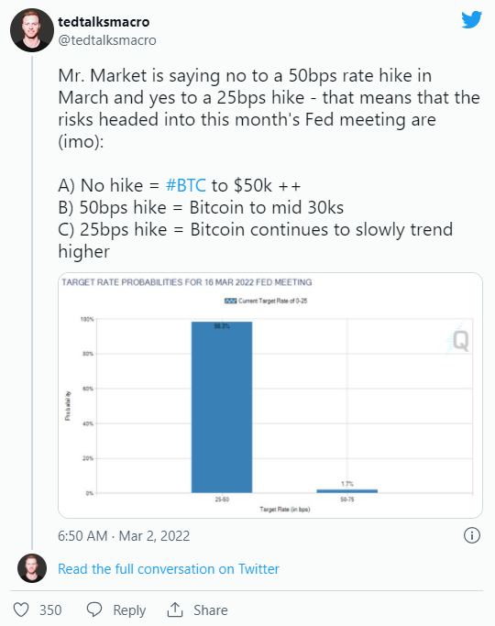Image resolution: width=495 pixels, height=626 pixels.
Task: Click the reply speech bubble icon
Action: [x=94, y=610]
